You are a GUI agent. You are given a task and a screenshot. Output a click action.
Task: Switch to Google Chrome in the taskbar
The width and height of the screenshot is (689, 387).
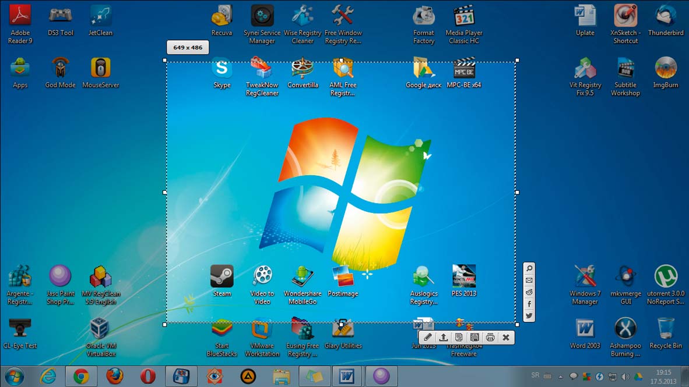coord(81,377)
